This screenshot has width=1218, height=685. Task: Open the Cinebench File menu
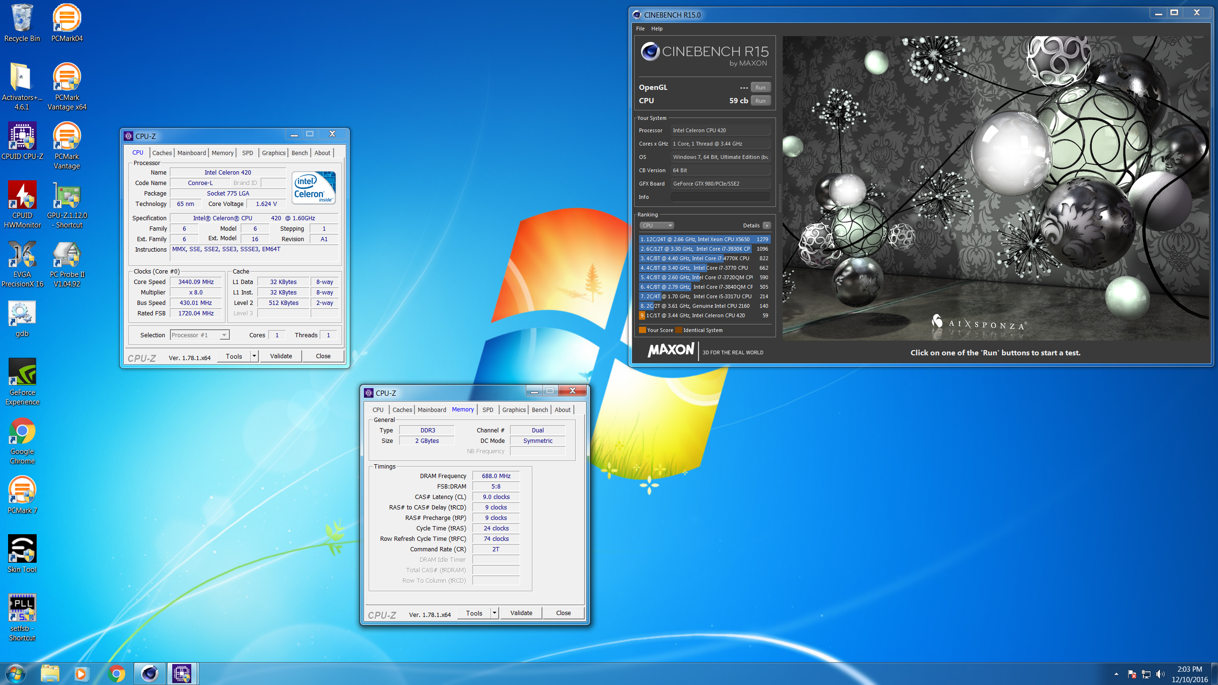[x=640, y=29]
